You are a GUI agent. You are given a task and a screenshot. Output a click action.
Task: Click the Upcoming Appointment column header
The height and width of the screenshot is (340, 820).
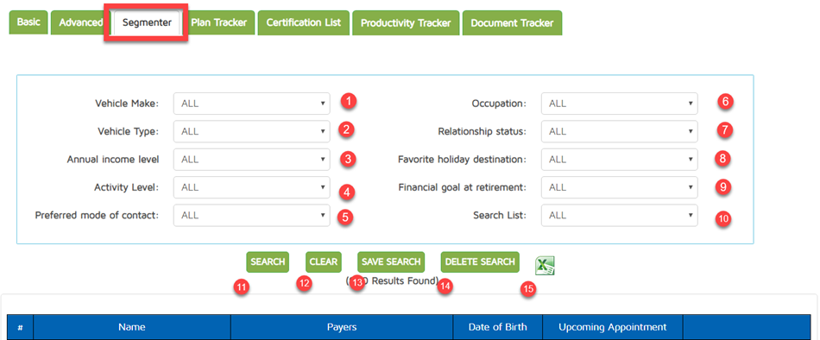612,327
